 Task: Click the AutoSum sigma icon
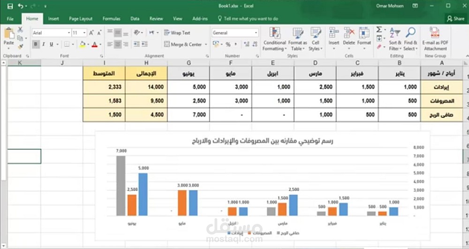(379, 29)
